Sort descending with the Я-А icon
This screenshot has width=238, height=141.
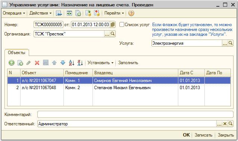pos(80,63)
